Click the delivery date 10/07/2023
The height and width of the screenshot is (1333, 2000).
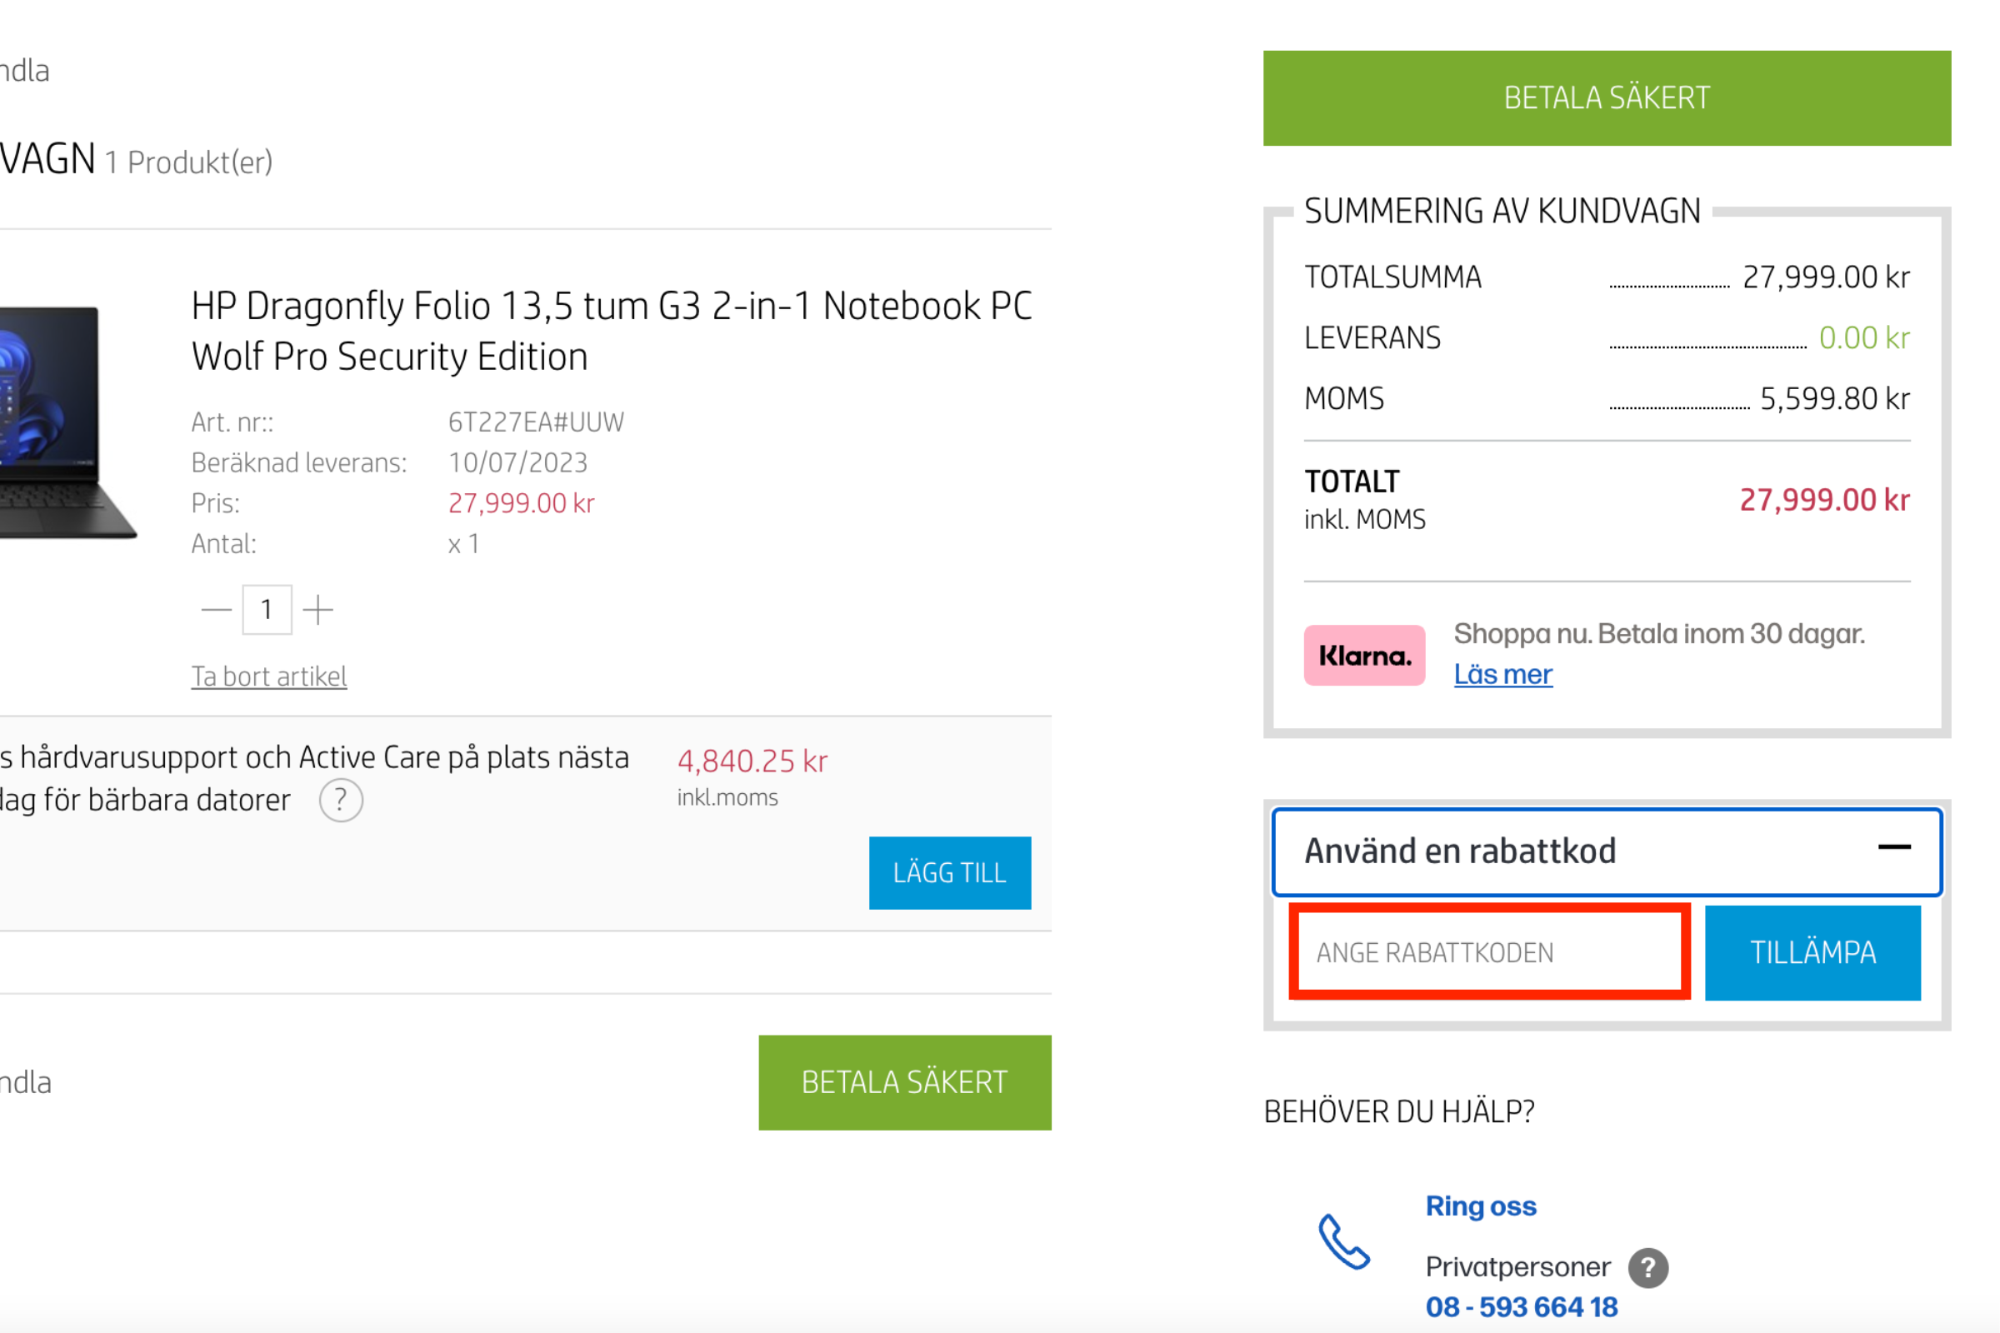(x=517, y=462)
